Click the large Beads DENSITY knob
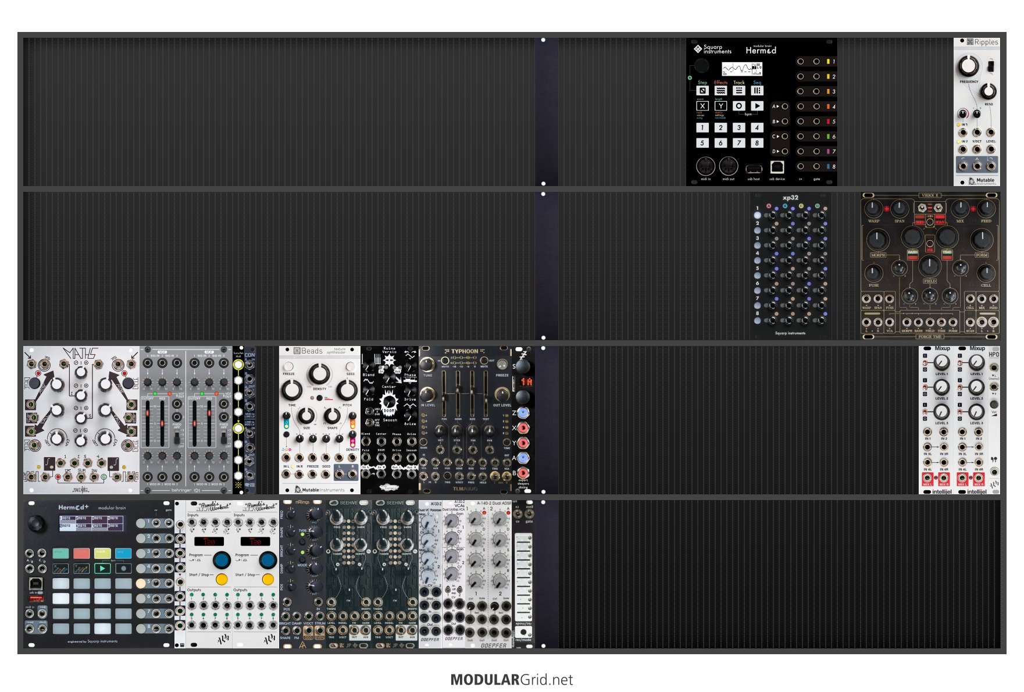 pyautogui.click(x=319, y=374)
